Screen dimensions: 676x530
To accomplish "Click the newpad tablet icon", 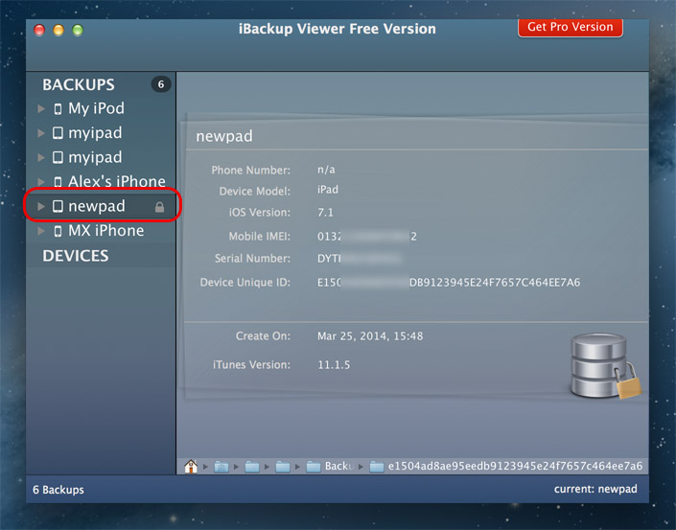I will tap(58, 206).
